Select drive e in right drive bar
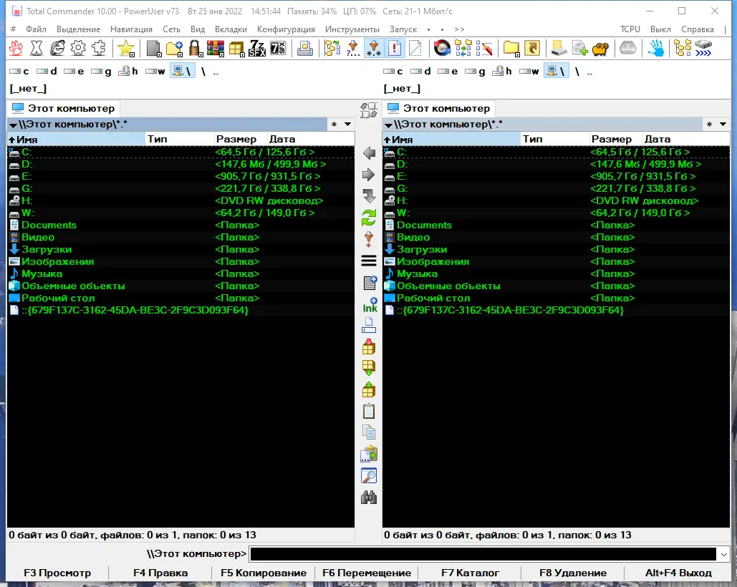737x587 pixels. 448,72
